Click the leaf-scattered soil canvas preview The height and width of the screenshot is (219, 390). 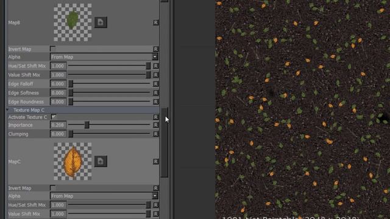(x=302, y=109)
